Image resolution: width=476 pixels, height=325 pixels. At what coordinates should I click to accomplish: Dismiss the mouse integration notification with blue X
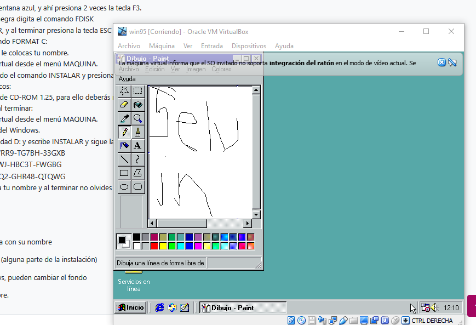441,62
